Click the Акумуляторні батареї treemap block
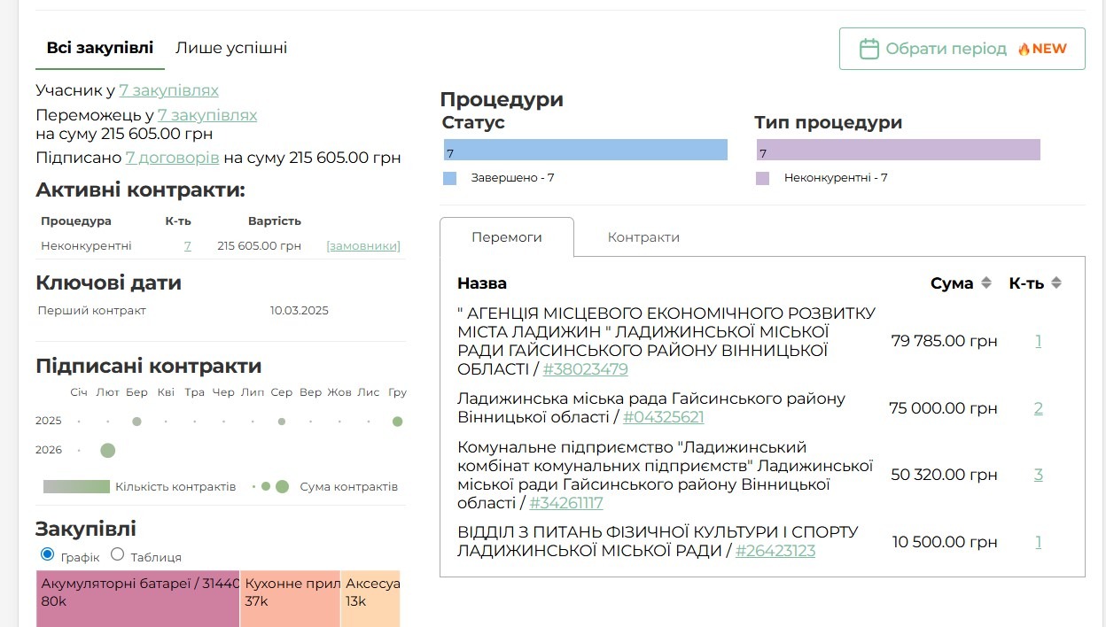 point(137,598)
